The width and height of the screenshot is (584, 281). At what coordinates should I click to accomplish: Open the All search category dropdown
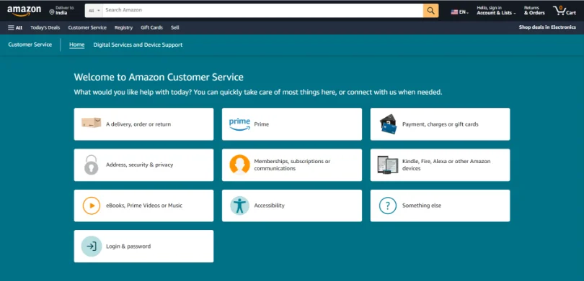tap(94, 11)
